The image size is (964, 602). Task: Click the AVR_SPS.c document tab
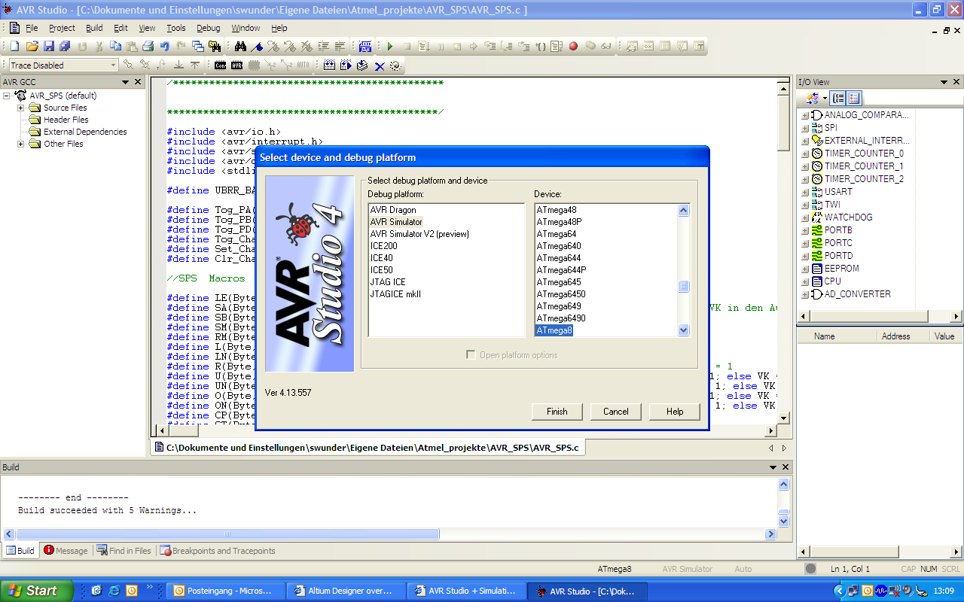point(367,448)
